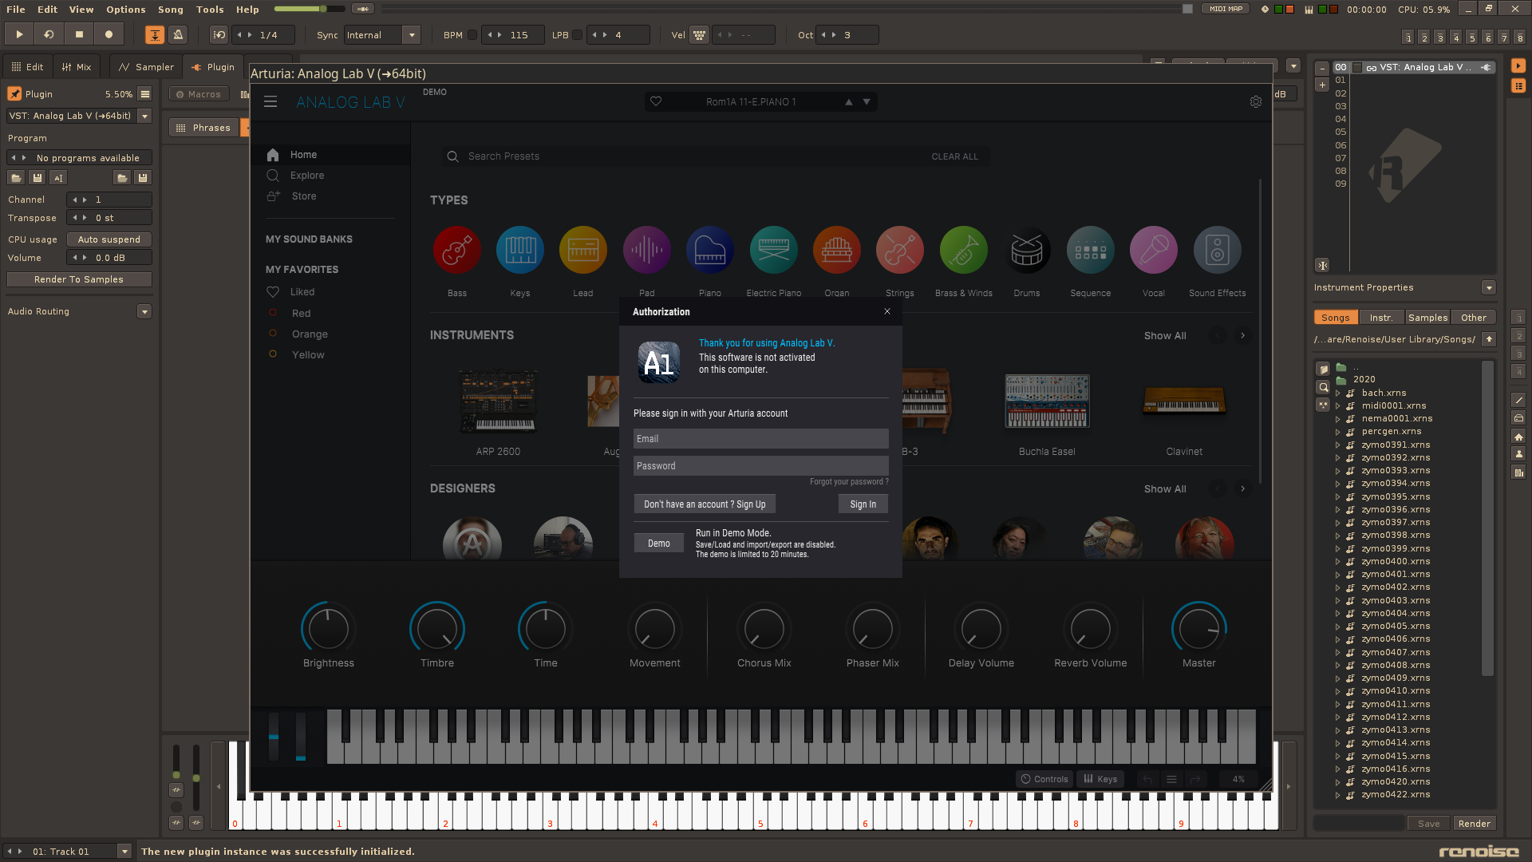Viewport: 1532px width, 862px height.
Task: Open the Options menu
Action: pos(126,9)
